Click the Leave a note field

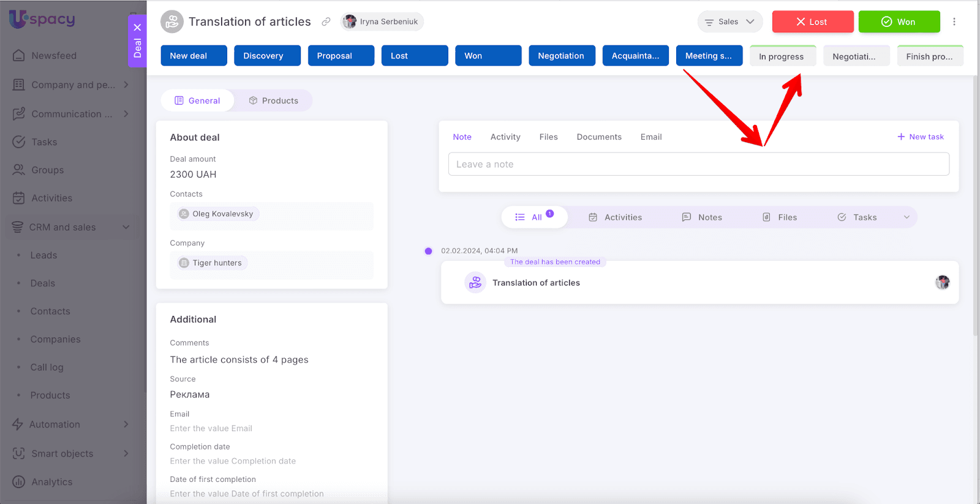[x=698, y=164]
